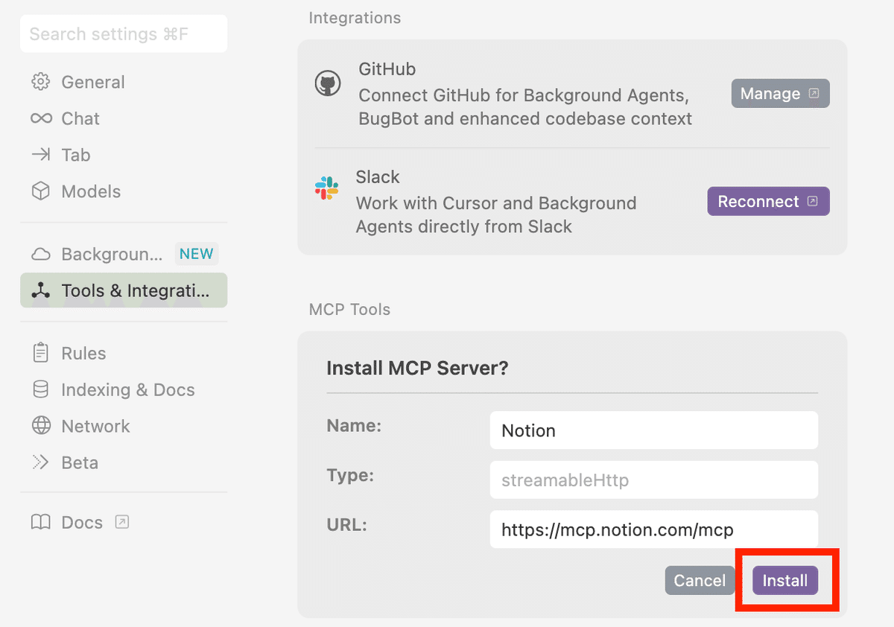Install the Notion MCP server
Viewport: 894px width, 627px height.
click(784, 581)
